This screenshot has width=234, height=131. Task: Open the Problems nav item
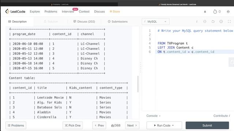coord(51,12)
